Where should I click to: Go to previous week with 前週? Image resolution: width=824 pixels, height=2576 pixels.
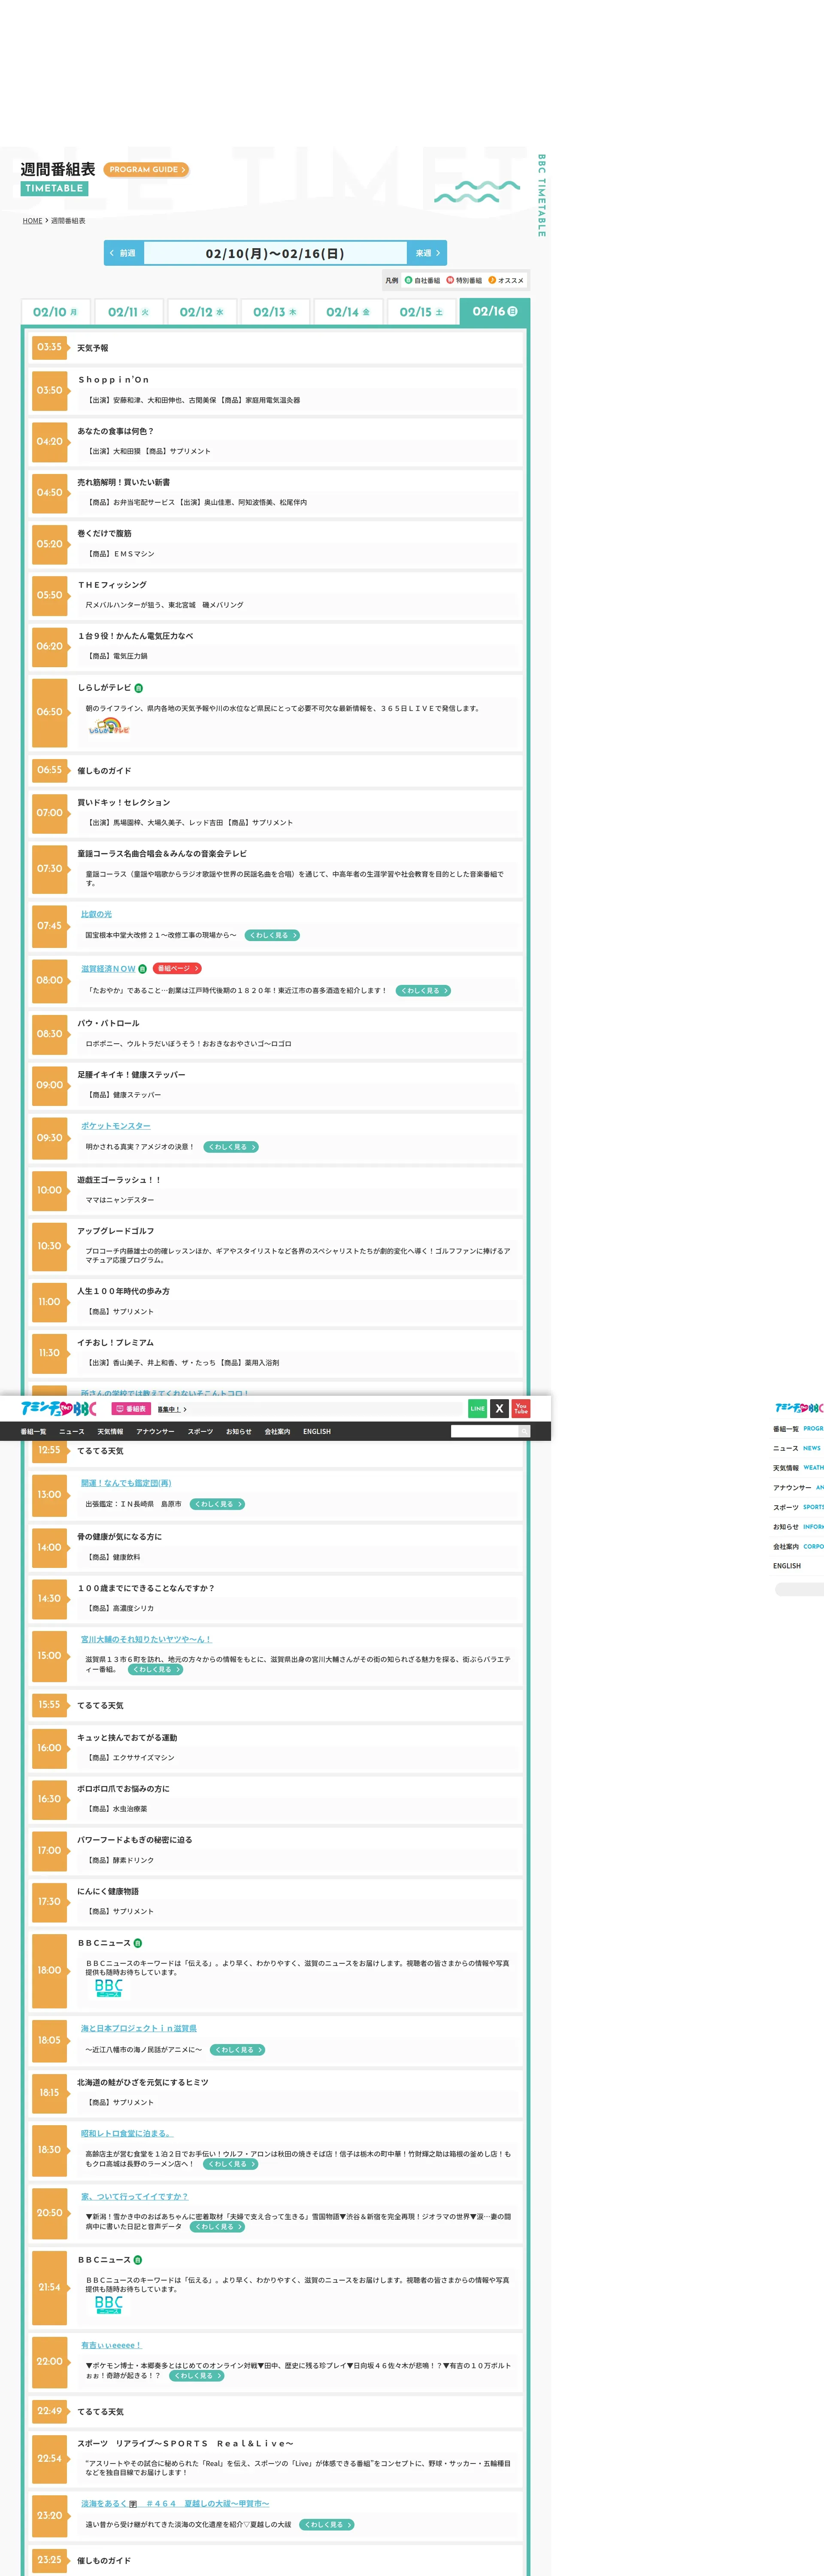click(124, 253)
